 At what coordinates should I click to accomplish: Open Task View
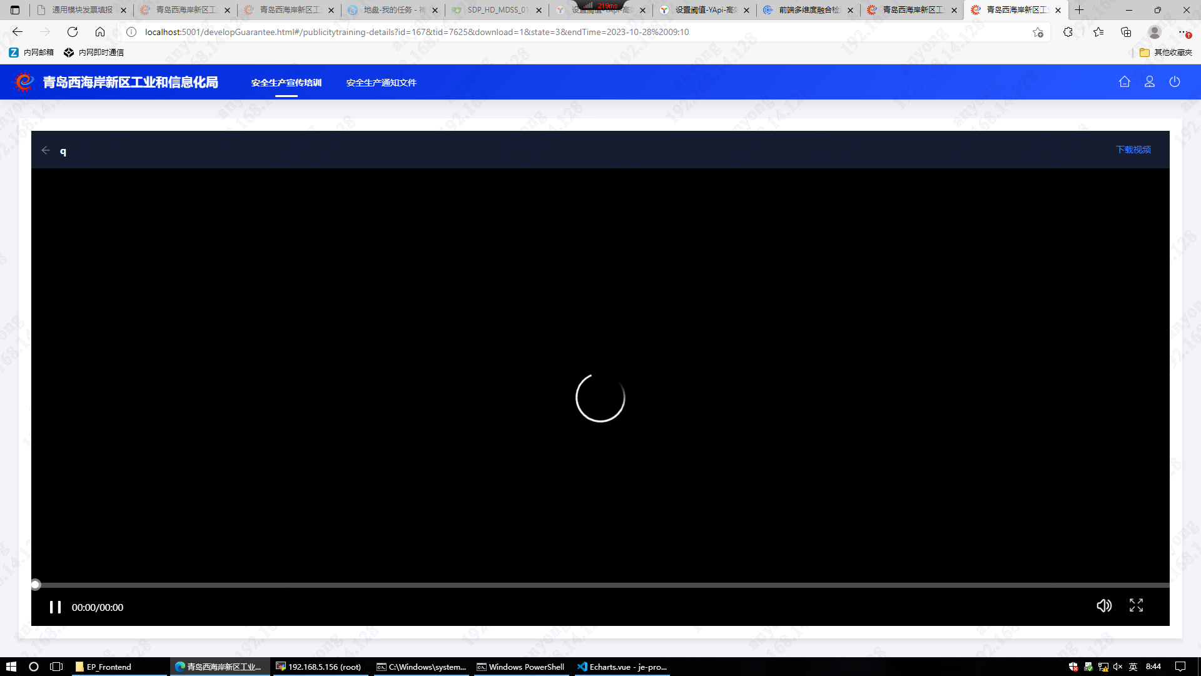pos(56,667)
